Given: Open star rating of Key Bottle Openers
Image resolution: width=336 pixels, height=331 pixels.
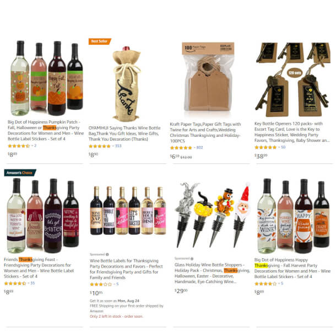Looking at the screenshot, I should coord(265,147).
